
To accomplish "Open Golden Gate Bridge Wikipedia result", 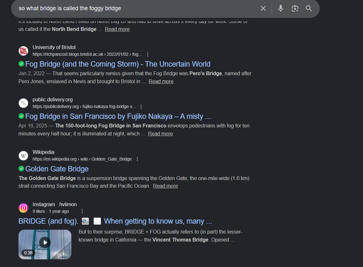I will point(57,169).
